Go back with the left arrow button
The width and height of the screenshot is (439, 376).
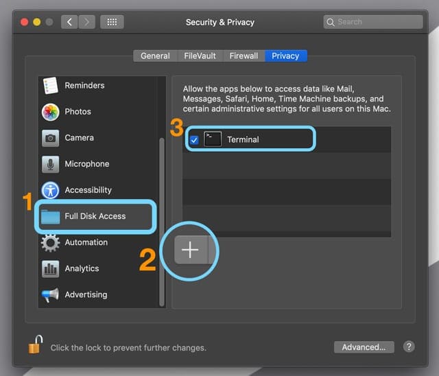[69, 22]
